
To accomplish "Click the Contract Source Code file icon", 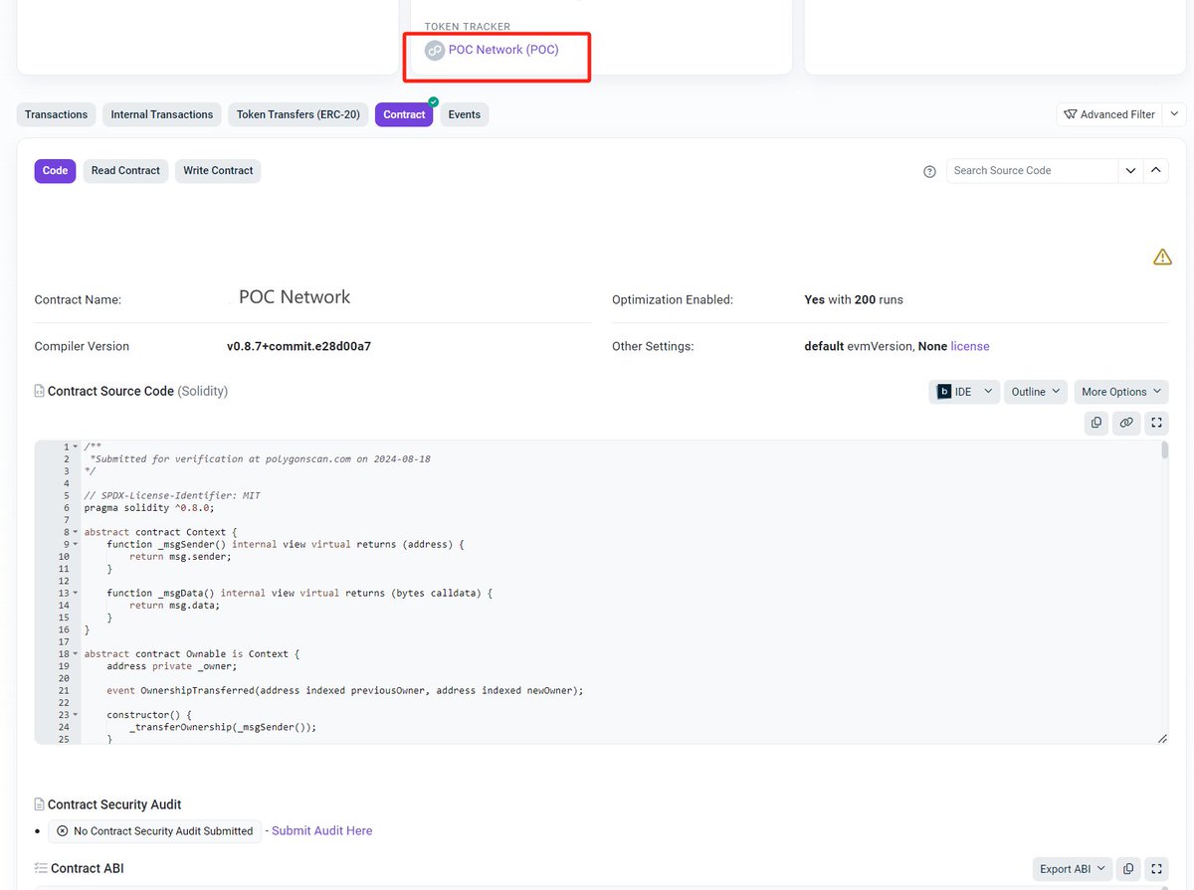I will click(x=39, y=392).
